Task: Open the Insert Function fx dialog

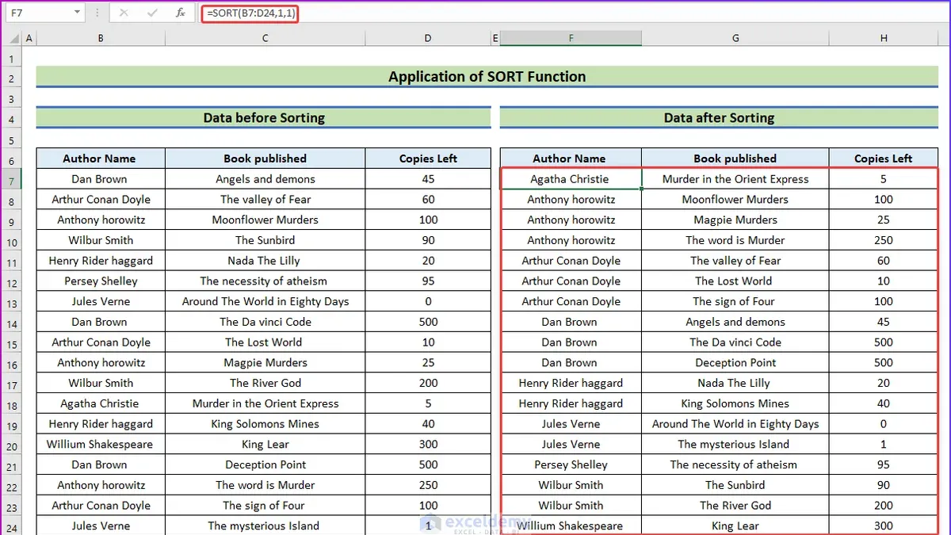Action: pyautogui.click(x=181, y=13)
